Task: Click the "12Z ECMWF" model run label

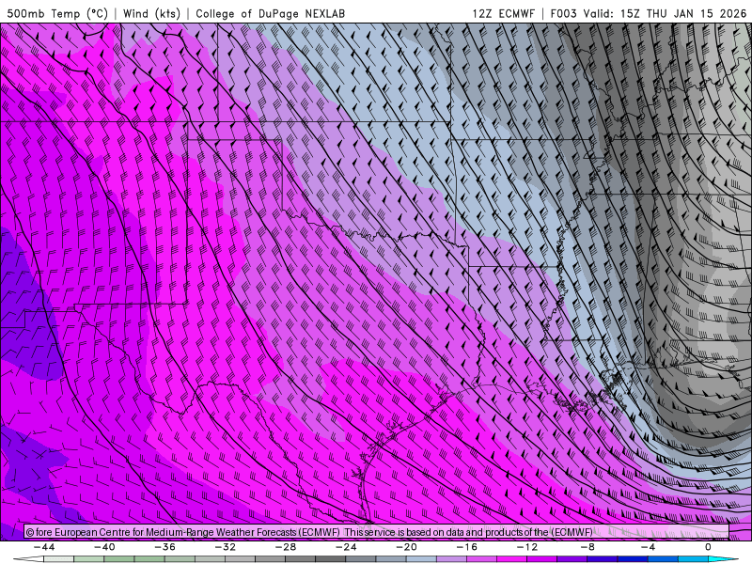Action: click(503, 13)
